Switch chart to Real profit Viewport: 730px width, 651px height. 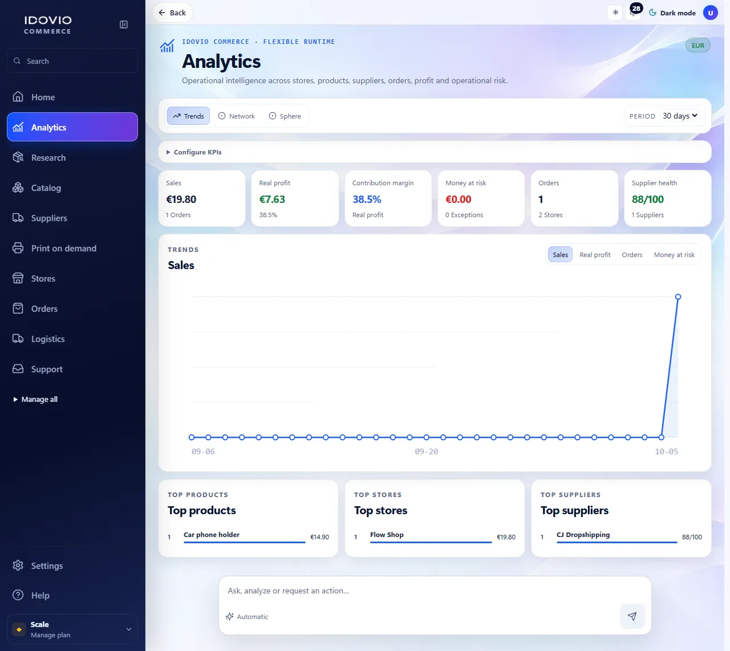click(x=595, y=255)
